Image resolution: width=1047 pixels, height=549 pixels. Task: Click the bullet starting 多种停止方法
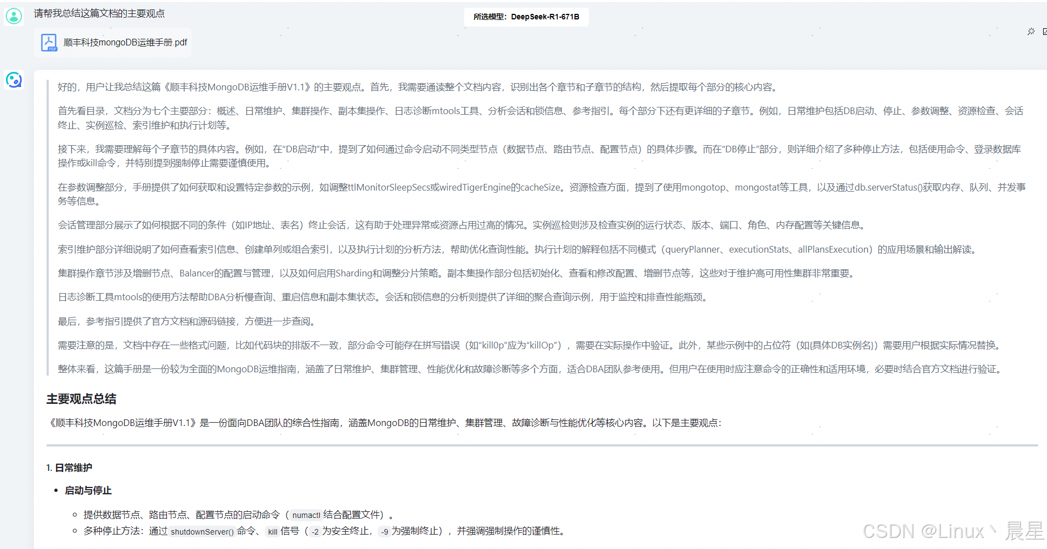(326, 531)
